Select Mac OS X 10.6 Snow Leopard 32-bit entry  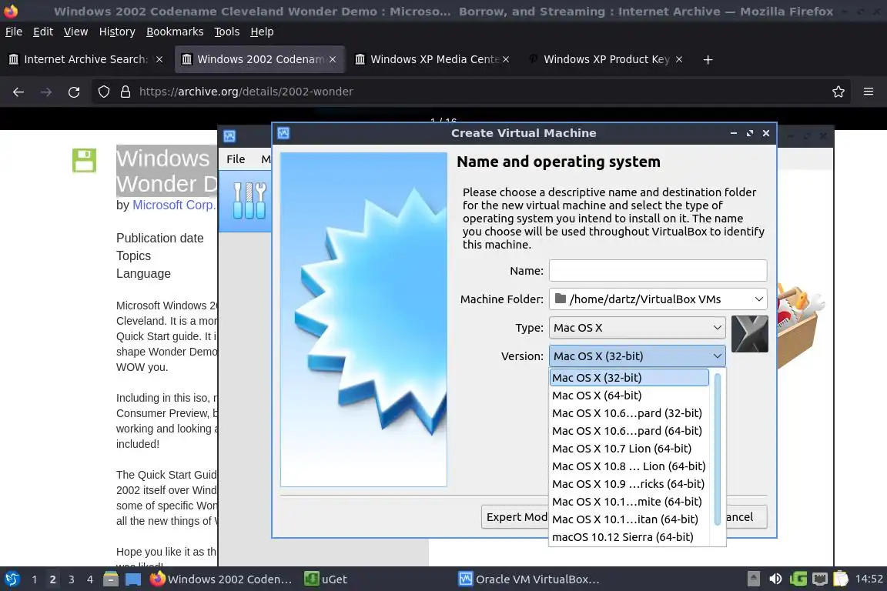629,412
